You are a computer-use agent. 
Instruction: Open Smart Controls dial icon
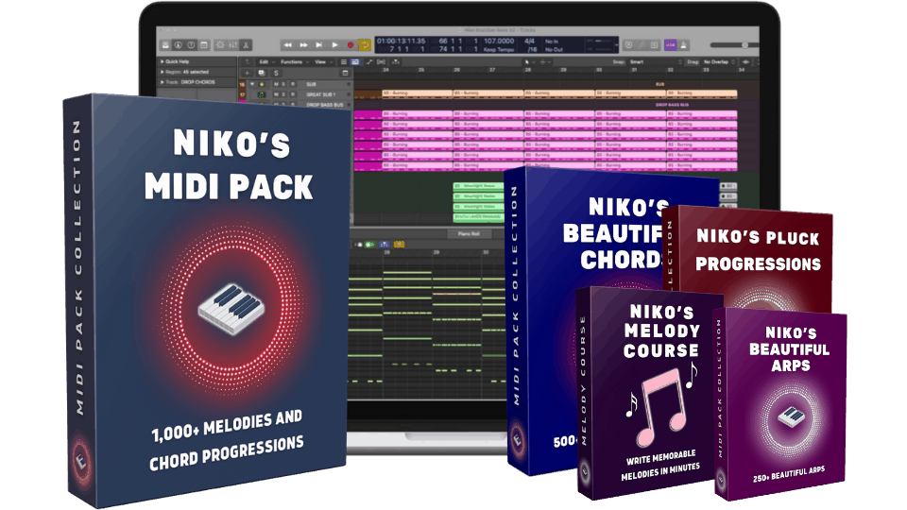point(220,44)
